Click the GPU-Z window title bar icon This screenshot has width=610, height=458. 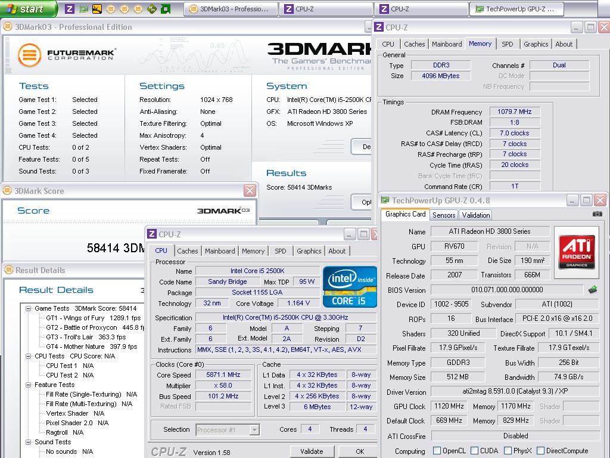coord(385,200)
